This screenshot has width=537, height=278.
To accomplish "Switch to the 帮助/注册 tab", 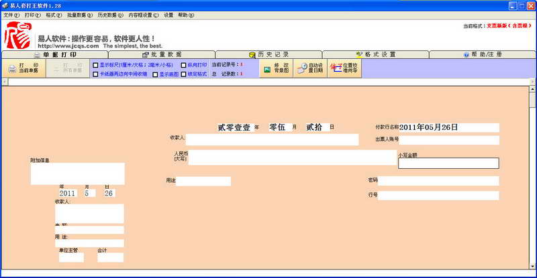I will [x=483, y=55].
